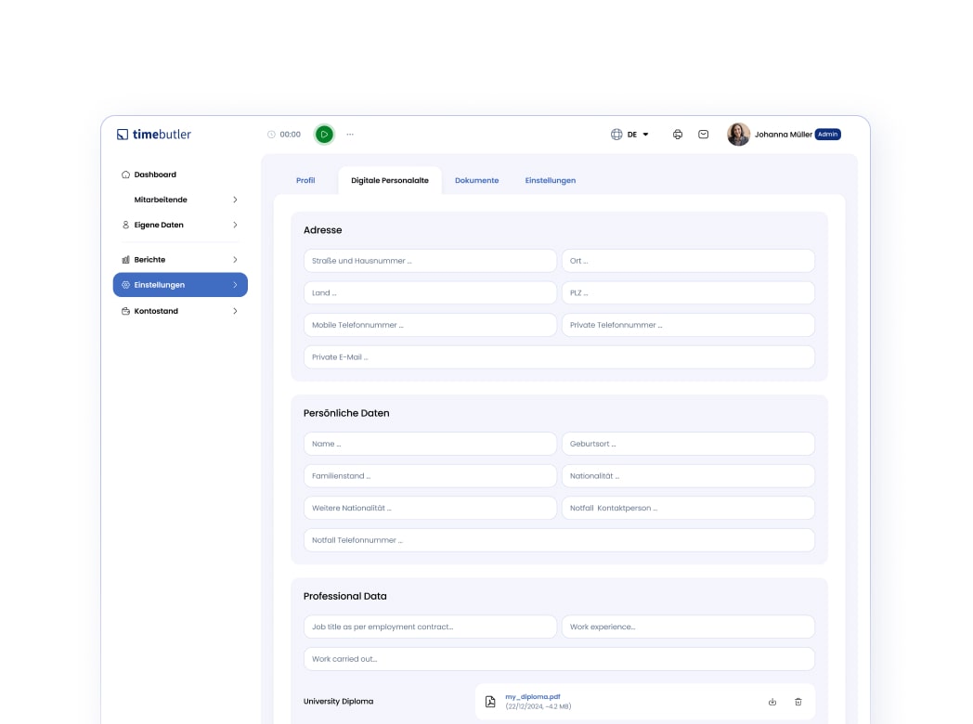973x724 pixels.
Task: Switch to the Profil tab
Action: (x=305, y=180)
